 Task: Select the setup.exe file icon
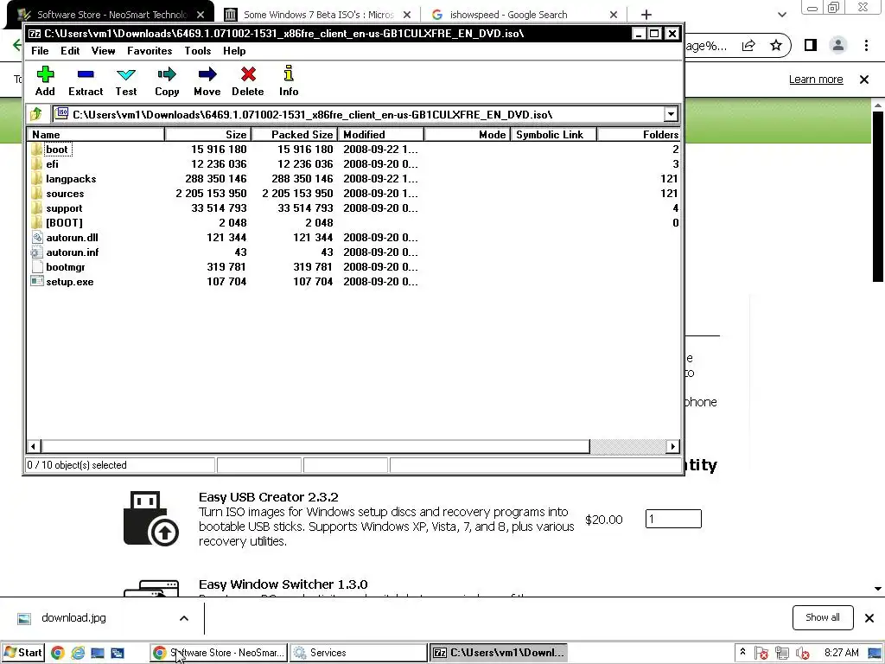pos(37,282)
